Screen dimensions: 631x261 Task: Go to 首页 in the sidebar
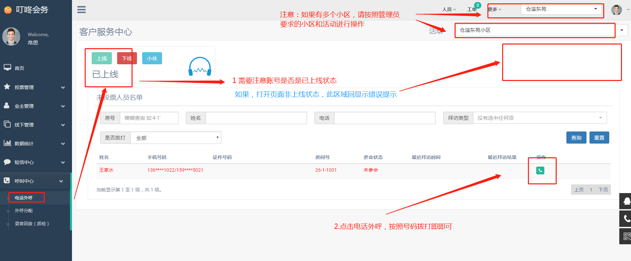pos(19,68)
